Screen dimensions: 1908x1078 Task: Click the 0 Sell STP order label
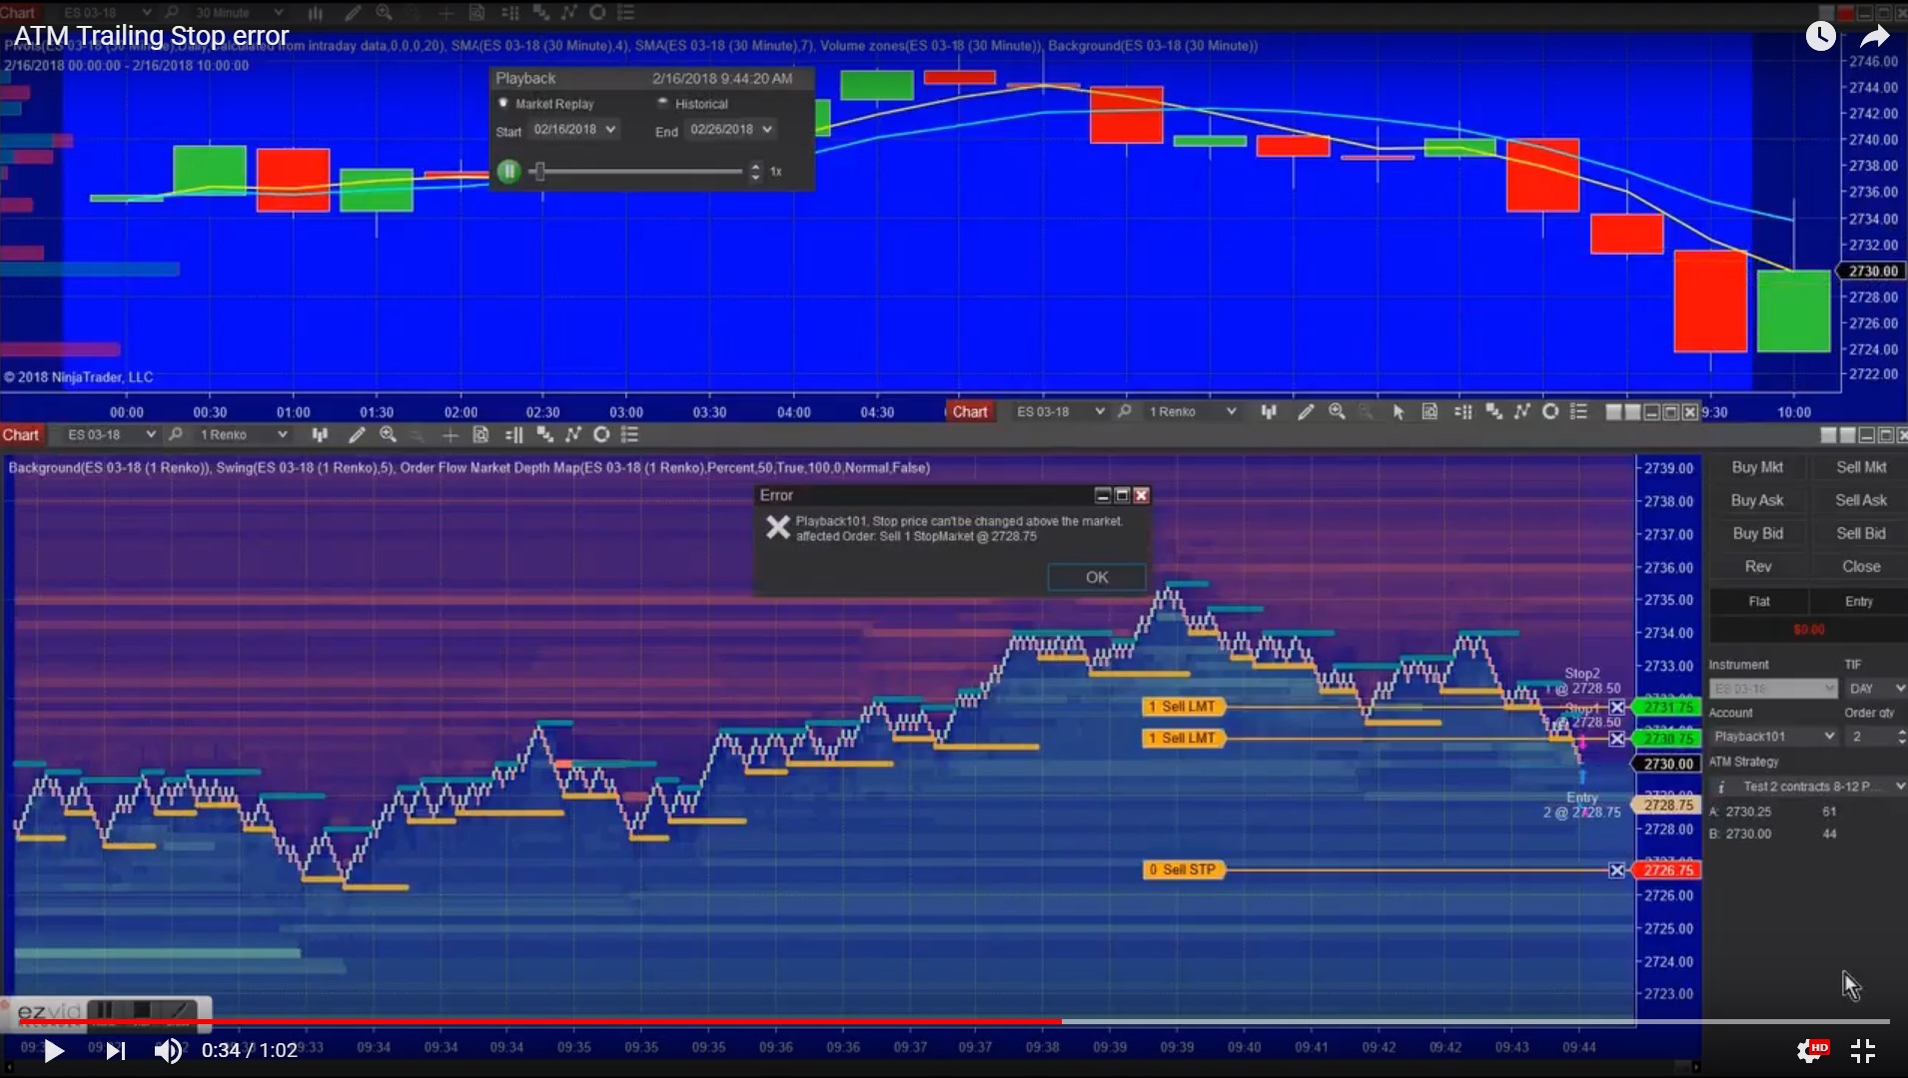point(1183,870)
